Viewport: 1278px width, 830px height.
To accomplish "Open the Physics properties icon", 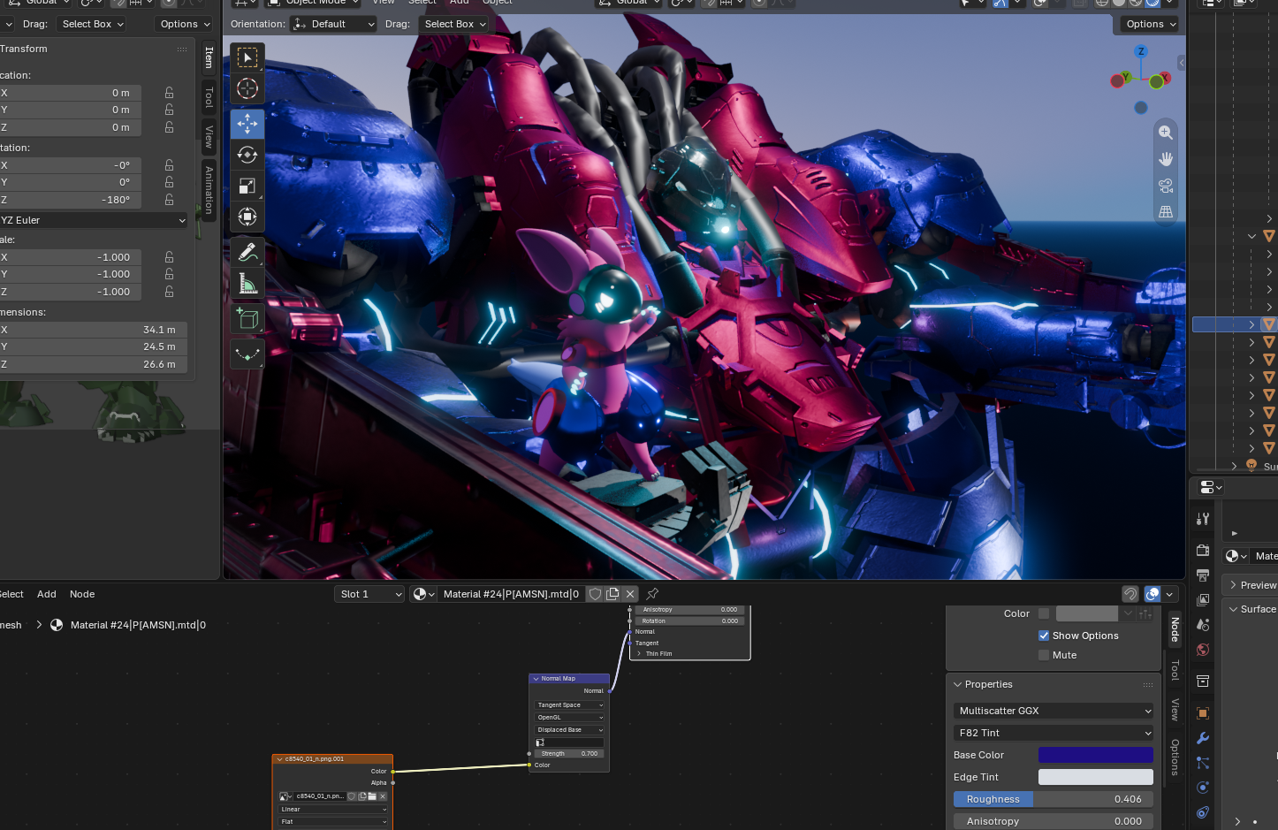I will pyautogui.click(x=1203, y=788).
